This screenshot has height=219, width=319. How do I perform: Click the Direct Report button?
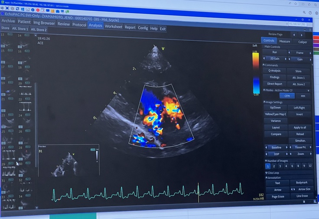(x=274, y=84)
